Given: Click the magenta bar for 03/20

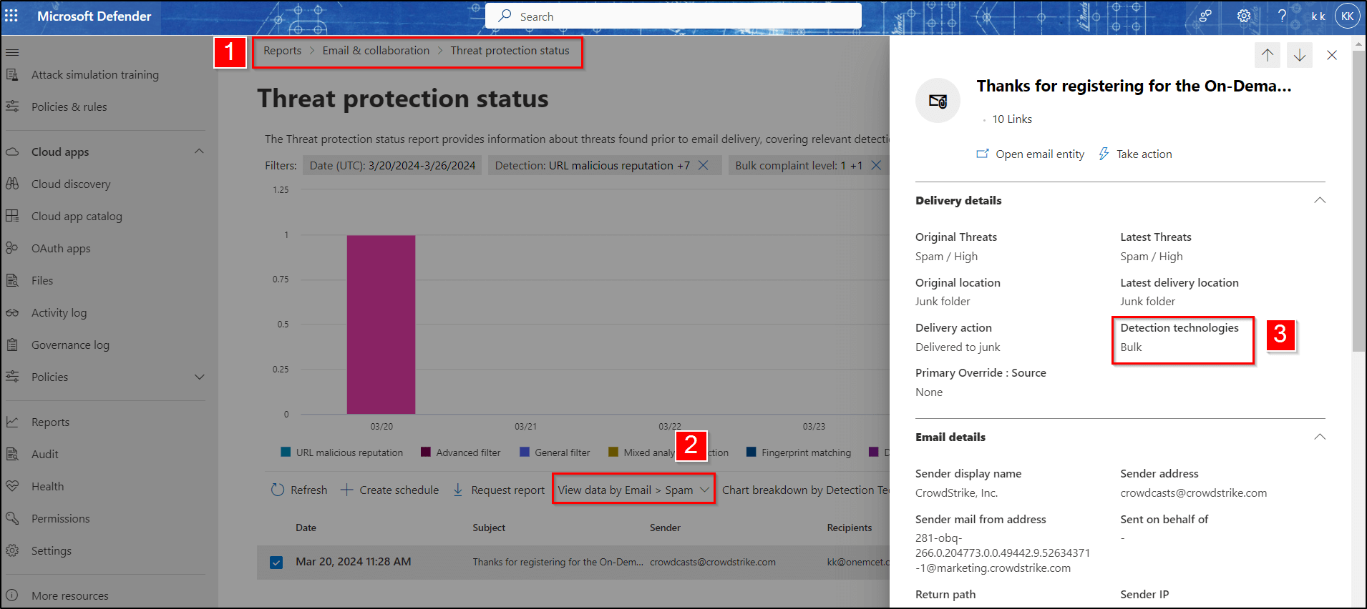Looking at the screenshot, I should click(x=381, y=325).
